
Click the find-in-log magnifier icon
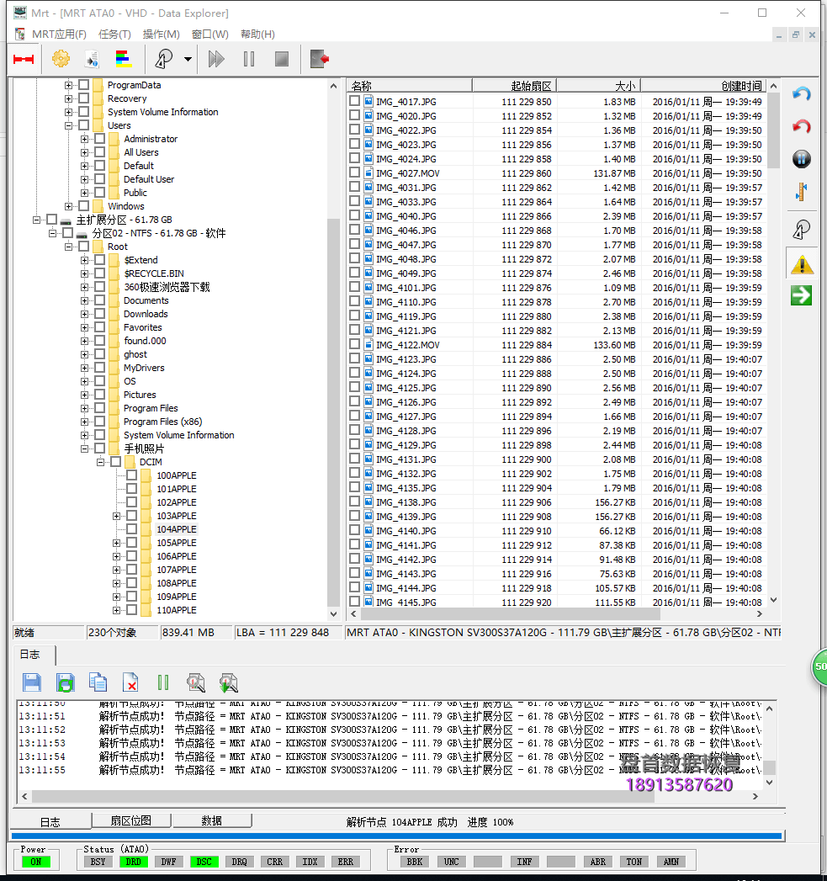[195, 682]
